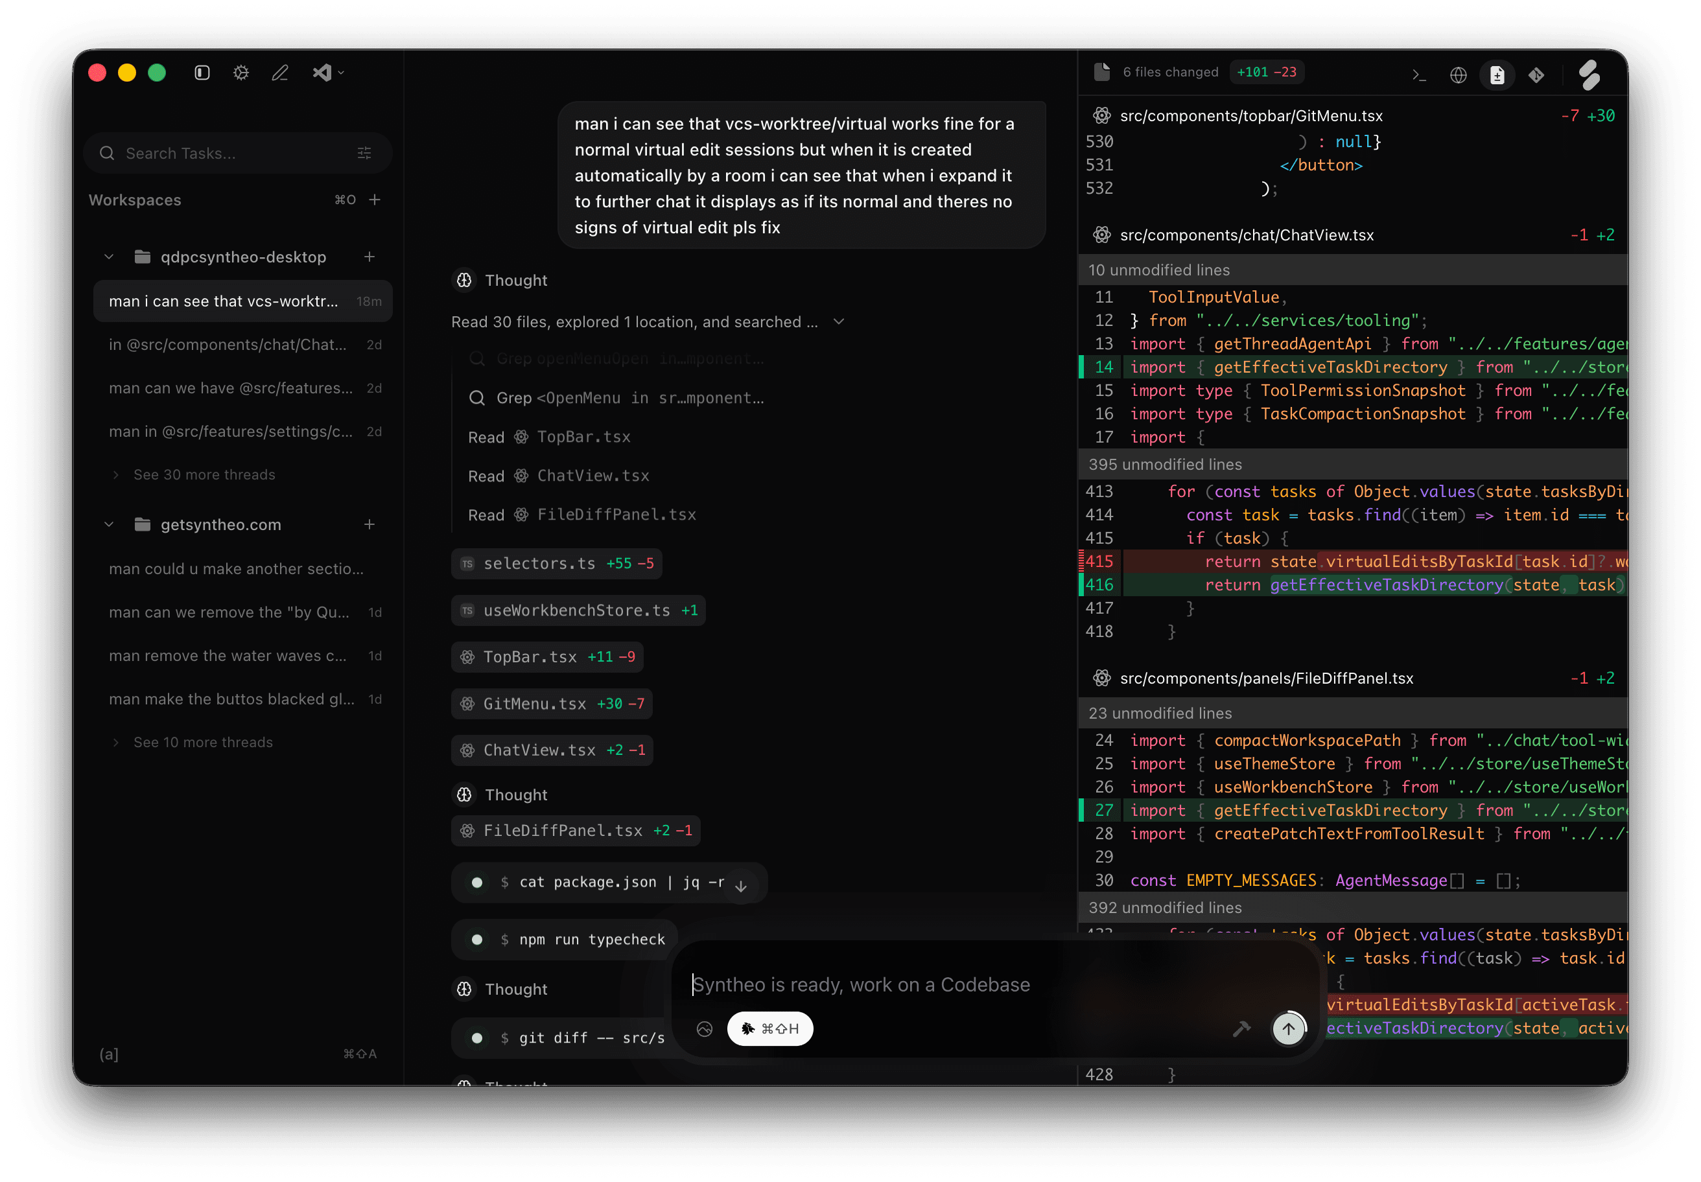Click the +101 -23 diff stats badge

1267,72
